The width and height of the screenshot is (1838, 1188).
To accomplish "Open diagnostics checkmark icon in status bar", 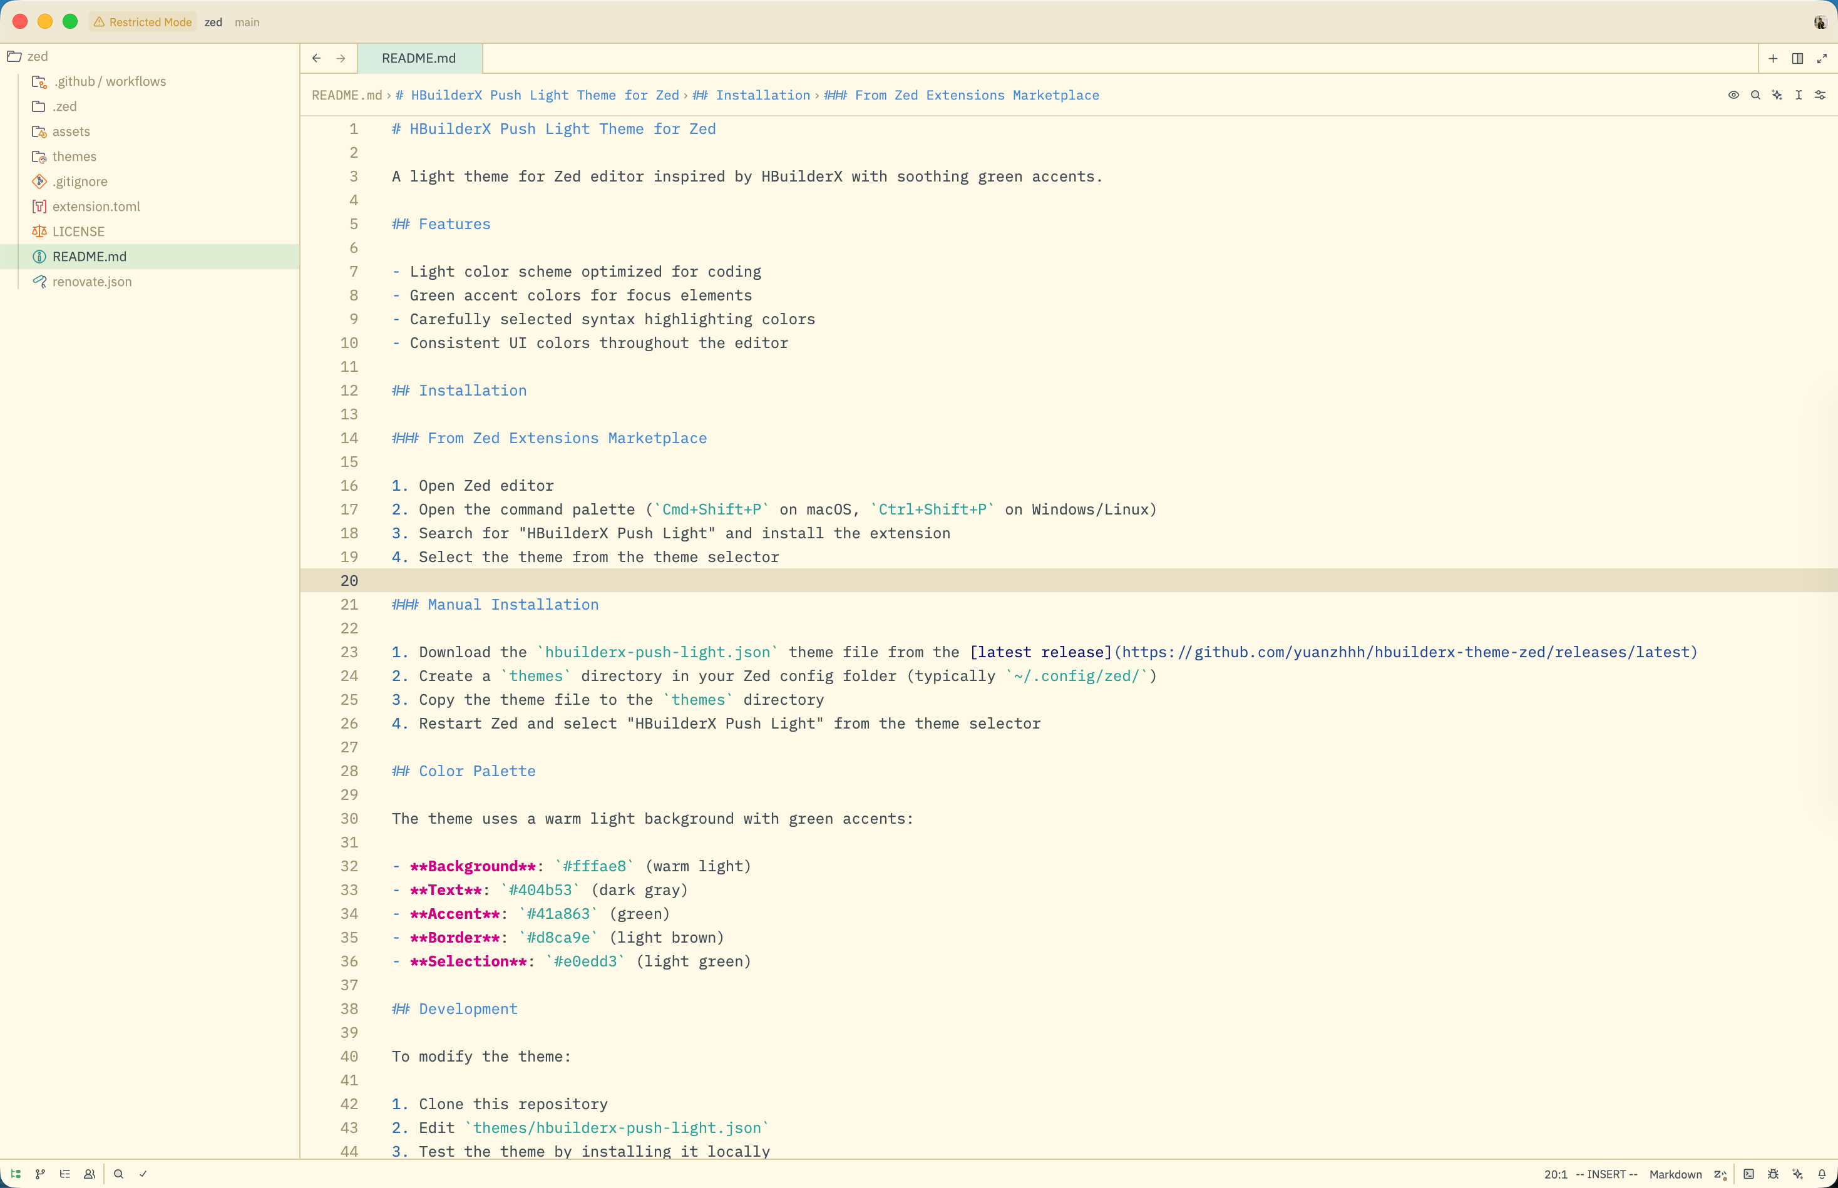I will 143,1174.
